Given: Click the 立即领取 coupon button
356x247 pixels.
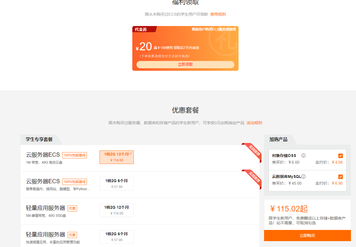Looking at the screenshot, I should pos(185,64).
